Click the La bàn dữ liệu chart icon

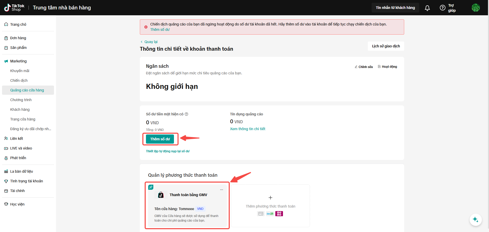click(x=6, y=171)
